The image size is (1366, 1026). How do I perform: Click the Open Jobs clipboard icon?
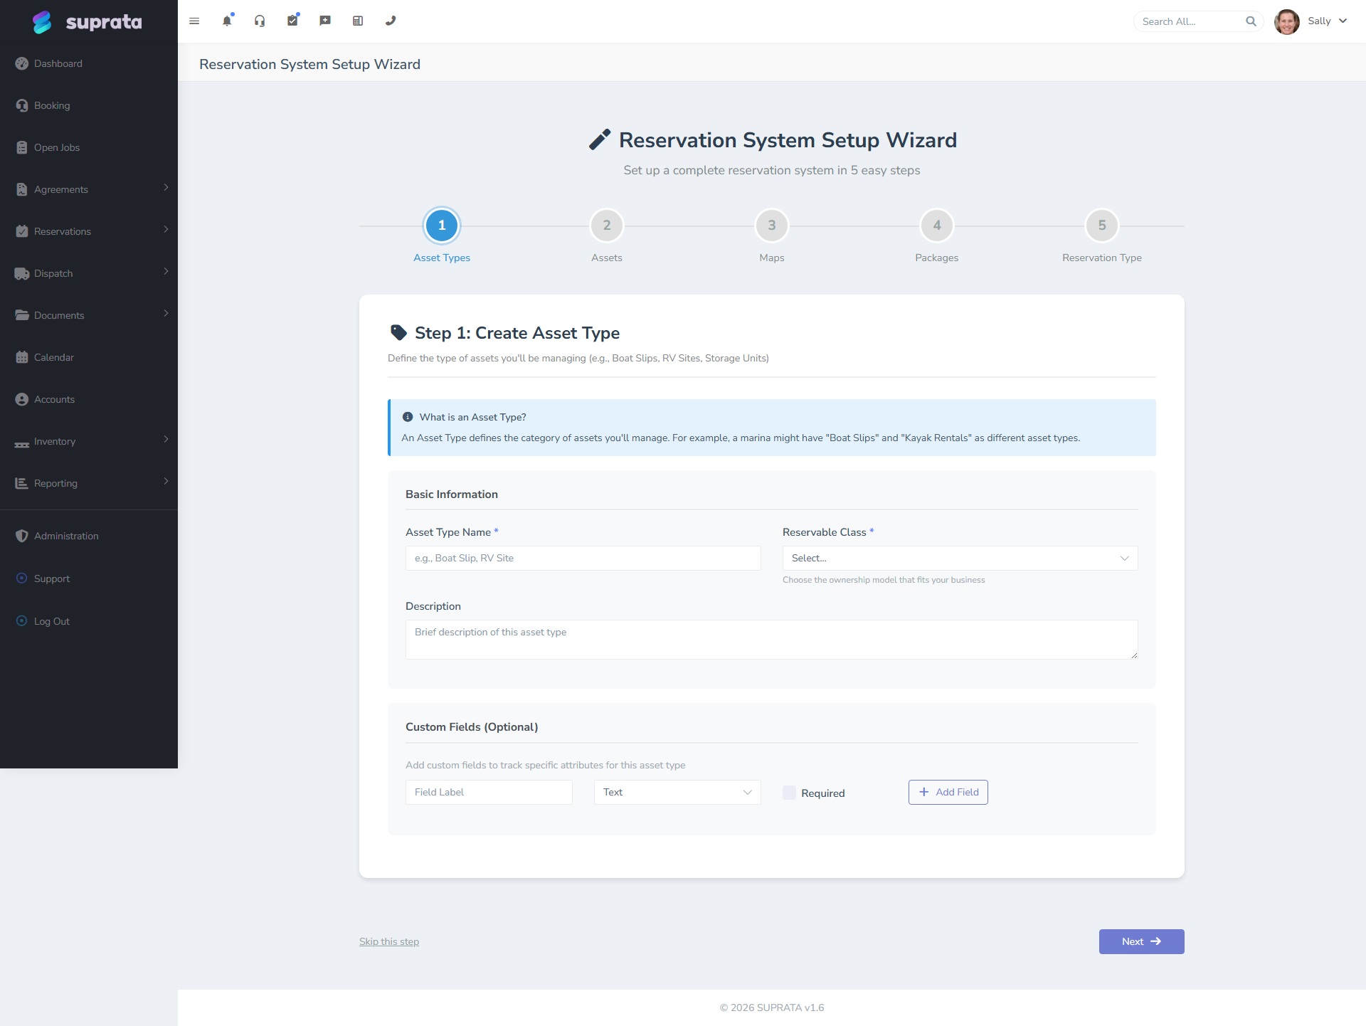pyautogui.click(x=22, y=147)
